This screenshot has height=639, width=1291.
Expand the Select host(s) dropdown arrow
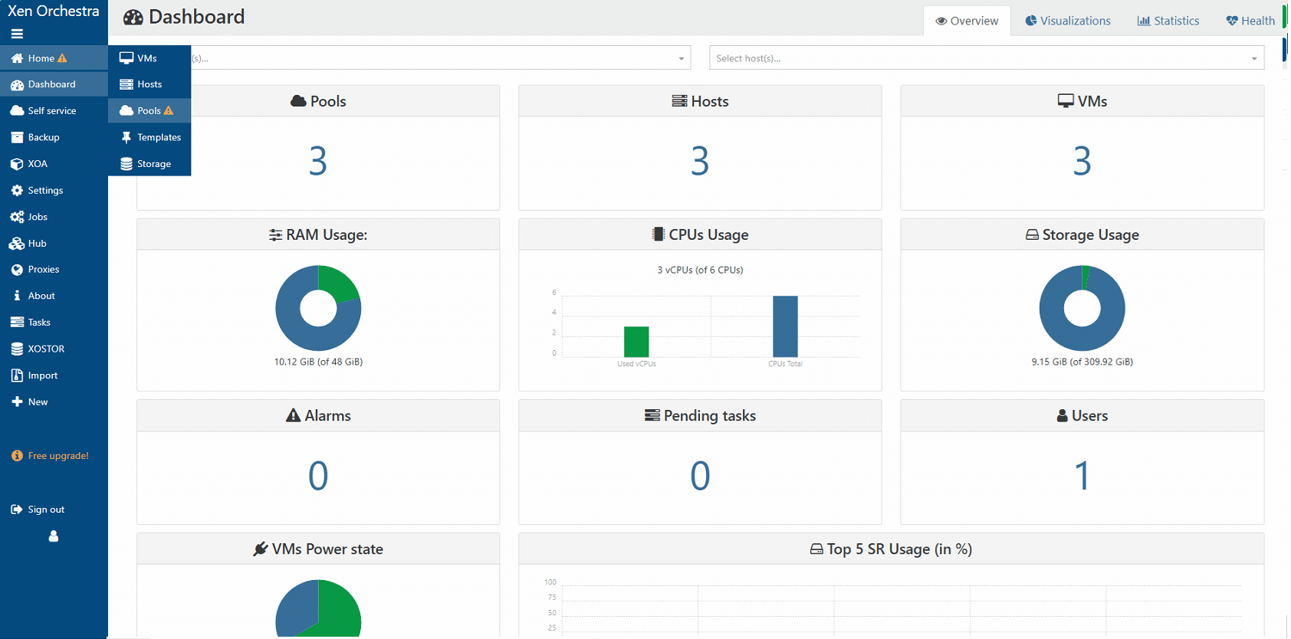pyautogui.click(x=1254, y=59)
